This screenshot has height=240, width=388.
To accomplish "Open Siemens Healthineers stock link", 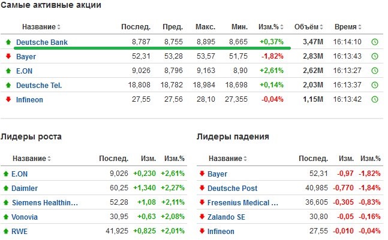I will tap(45, 203).
